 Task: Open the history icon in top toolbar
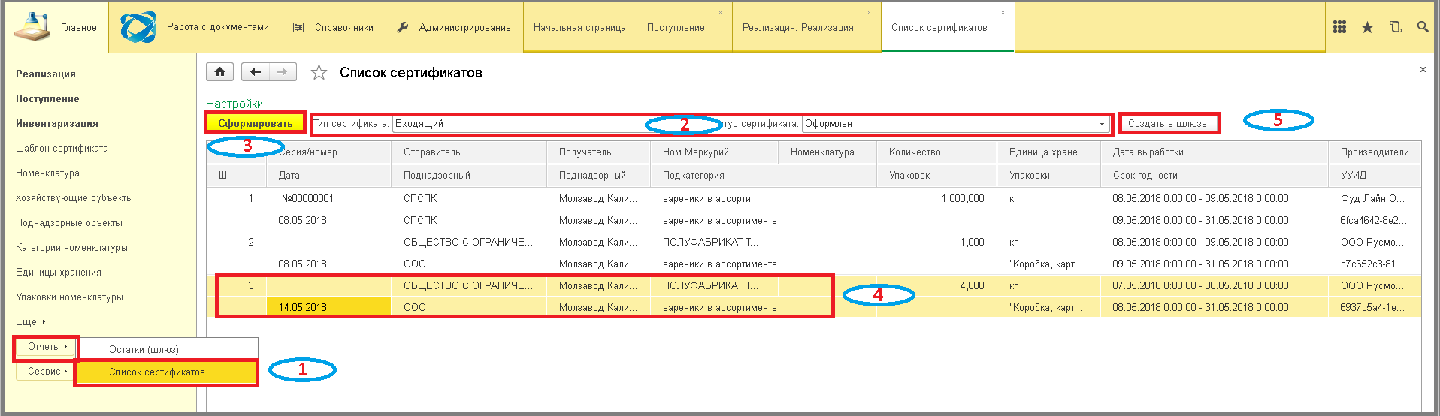coord(1395,27)
